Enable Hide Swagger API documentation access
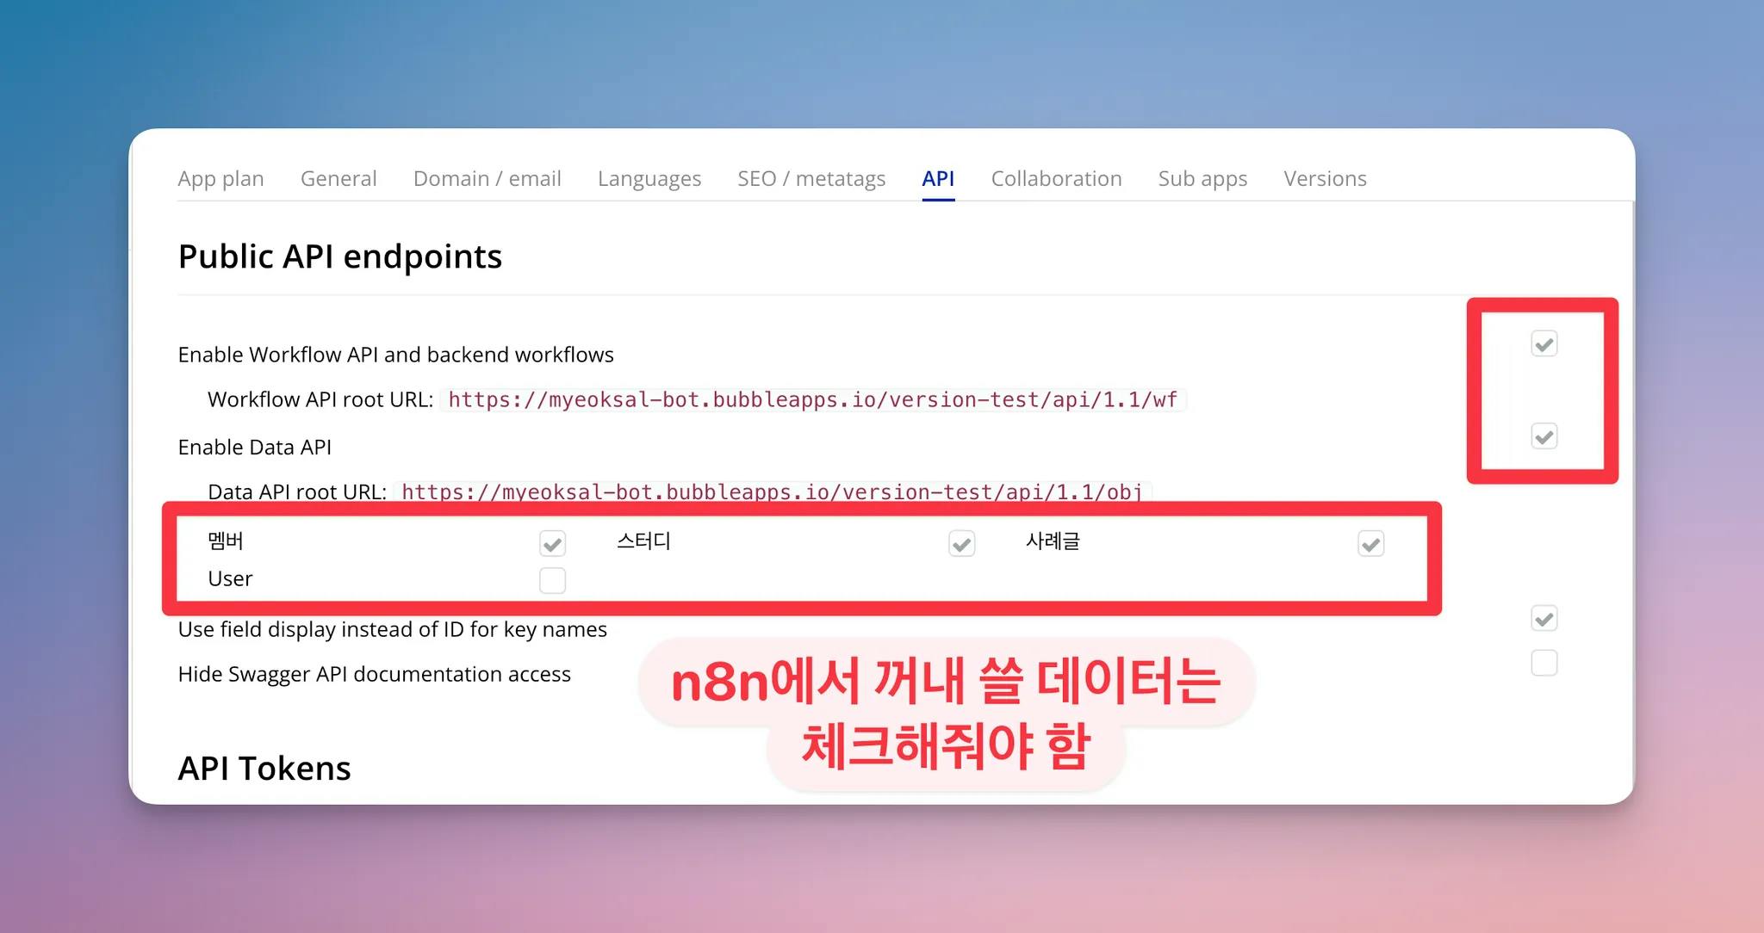 point(1543,663)
